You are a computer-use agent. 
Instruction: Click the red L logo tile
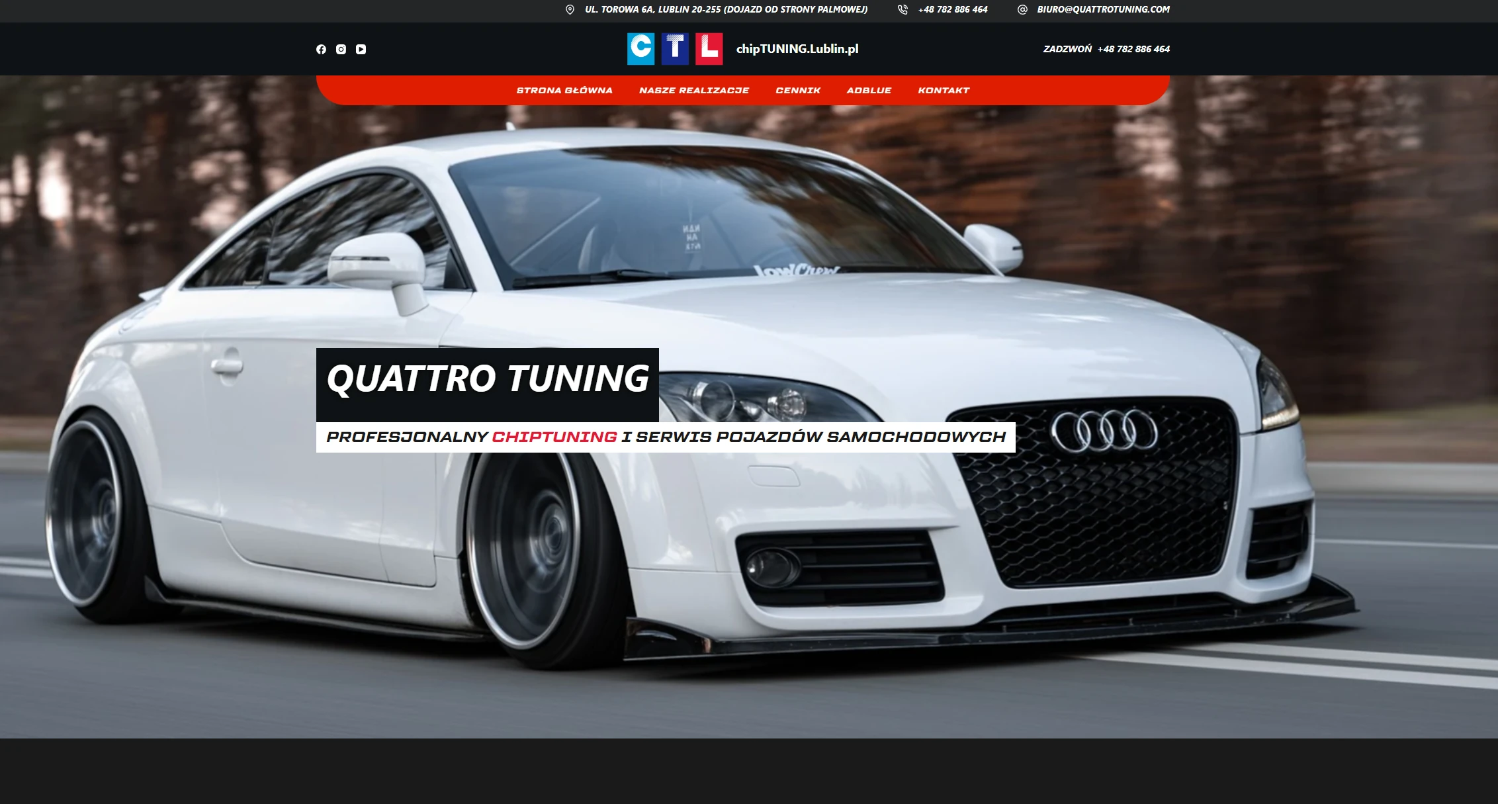click(x=709, y=48)
